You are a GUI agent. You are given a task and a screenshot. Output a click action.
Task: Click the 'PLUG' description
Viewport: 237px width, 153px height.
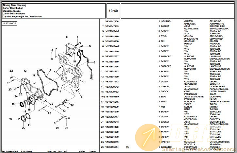click(164, 102)
